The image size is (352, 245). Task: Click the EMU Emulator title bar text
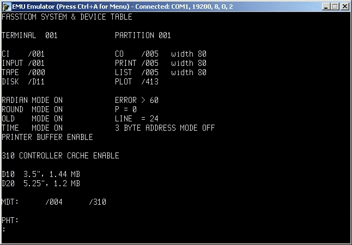tap(123, 7)
